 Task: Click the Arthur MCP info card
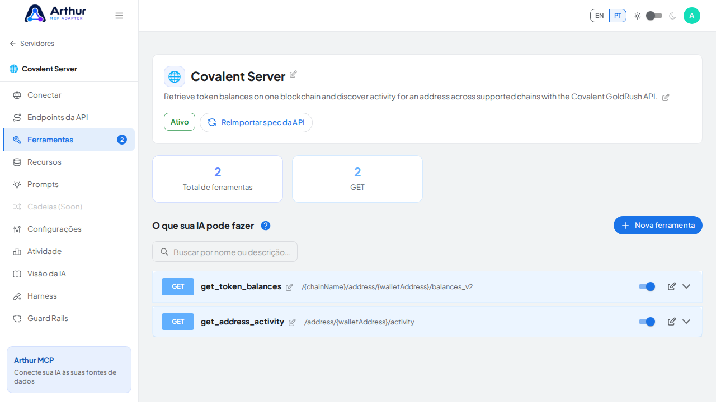(69, 370)
